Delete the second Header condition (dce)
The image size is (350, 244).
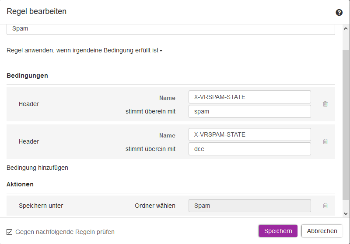325,141
